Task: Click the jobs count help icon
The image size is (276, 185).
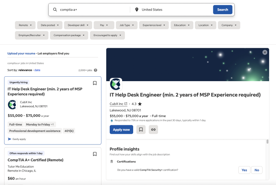Action: pyautogui.click(x=96, y=70)
